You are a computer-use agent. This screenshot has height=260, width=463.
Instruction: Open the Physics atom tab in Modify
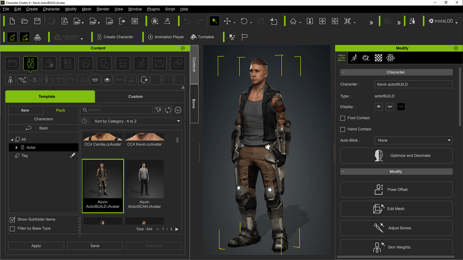[390, 58]
